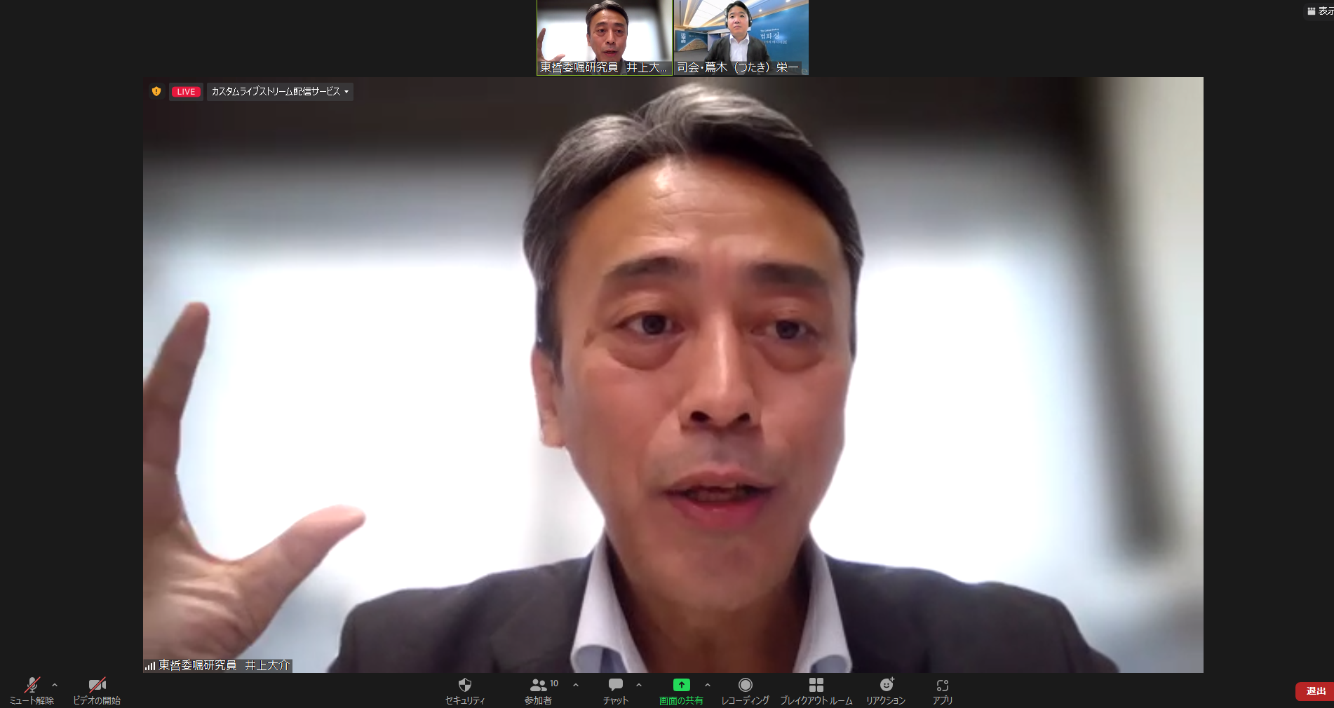The width and height of the screenshot is (1334, 708).
Task: Open リアクション reactions menu
Action: tap(886, 690)
